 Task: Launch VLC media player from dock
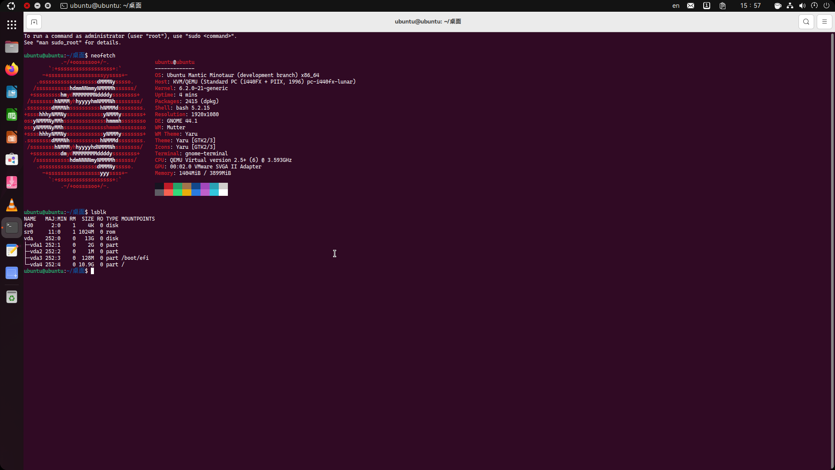coord(12,205)
